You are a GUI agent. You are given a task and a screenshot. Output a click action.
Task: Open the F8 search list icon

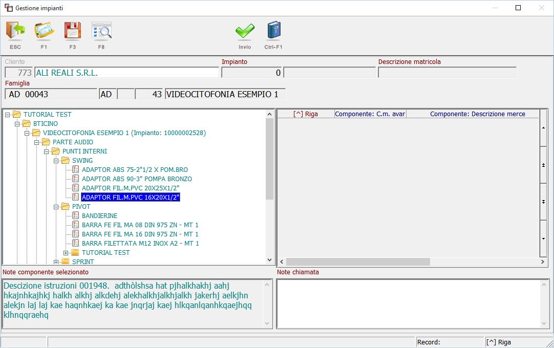coord(101,31)
